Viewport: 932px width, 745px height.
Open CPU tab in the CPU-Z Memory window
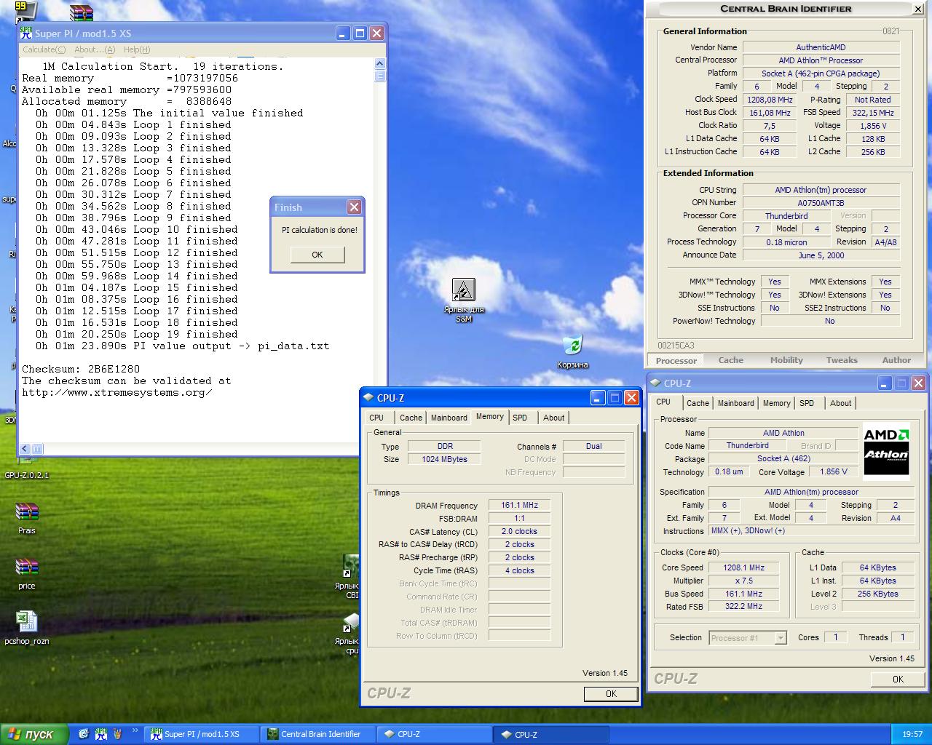coord(376,418)
